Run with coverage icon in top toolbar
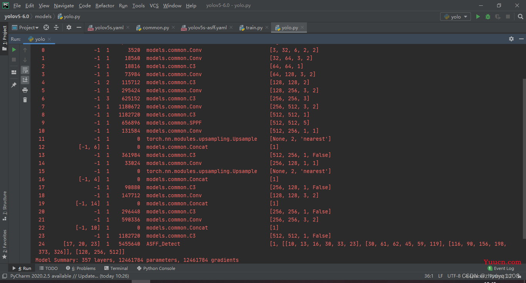The image size is (526, 283). click(498, 17)
